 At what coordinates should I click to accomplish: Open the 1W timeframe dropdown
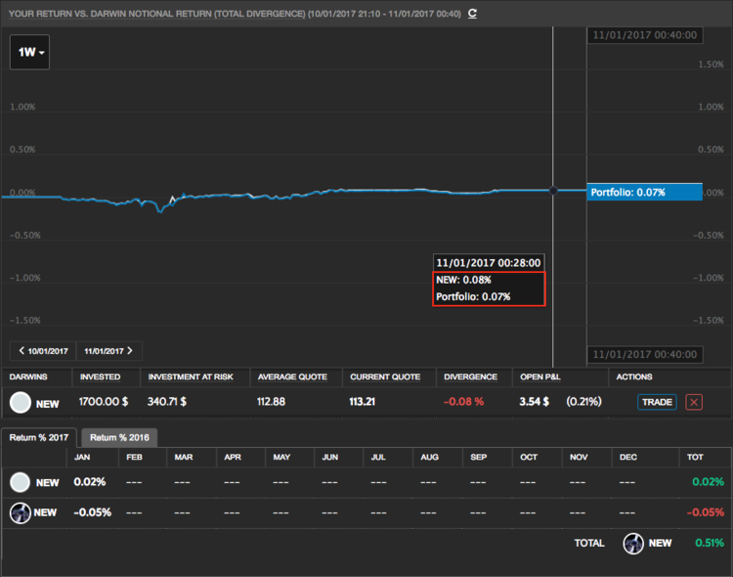click(x=29, y=53)
